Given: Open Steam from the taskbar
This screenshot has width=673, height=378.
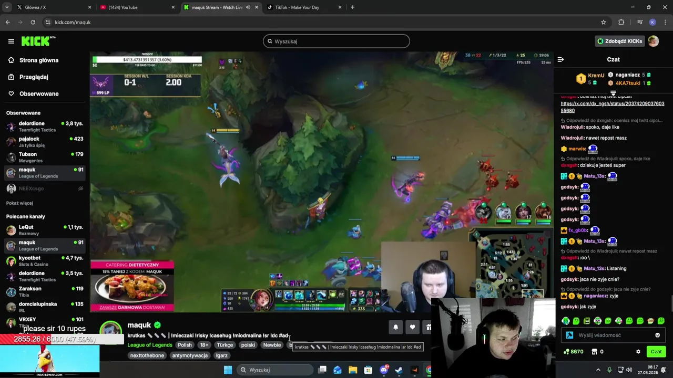Looking at the screenshot, I should point(399,370).
